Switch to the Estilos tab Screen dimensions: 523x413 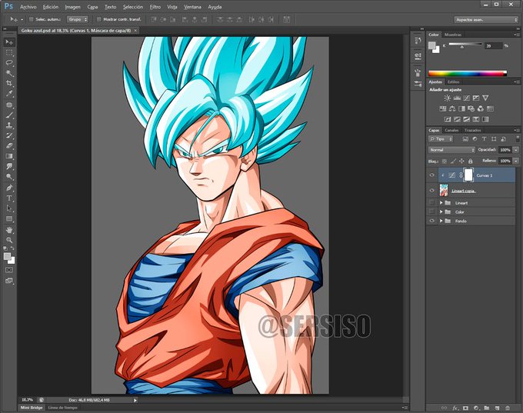453,82
